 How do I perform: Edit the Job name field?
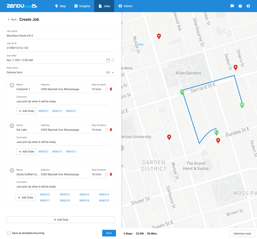pyautogui.click(x=61, y=36)
